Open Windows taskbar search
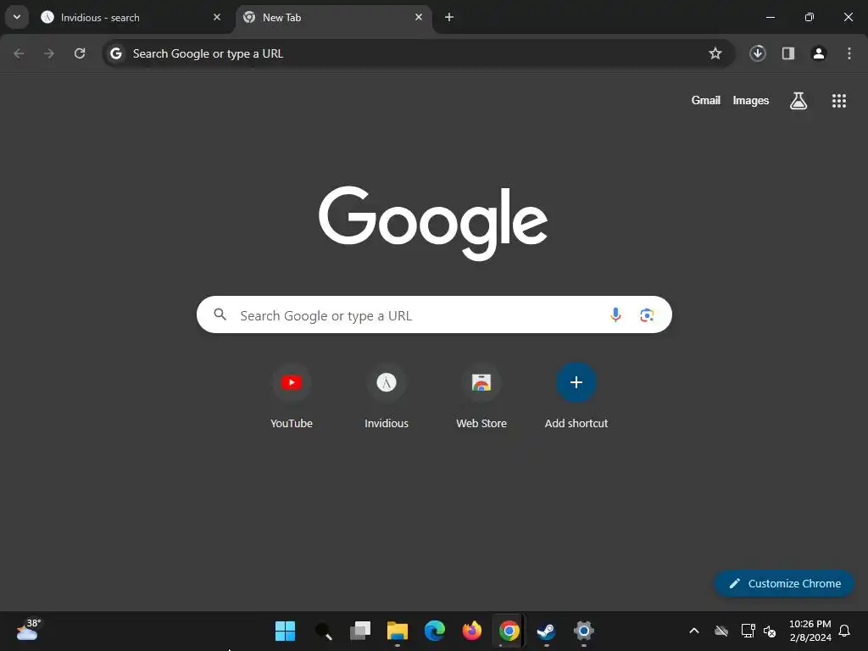 [x=323, y=631]
